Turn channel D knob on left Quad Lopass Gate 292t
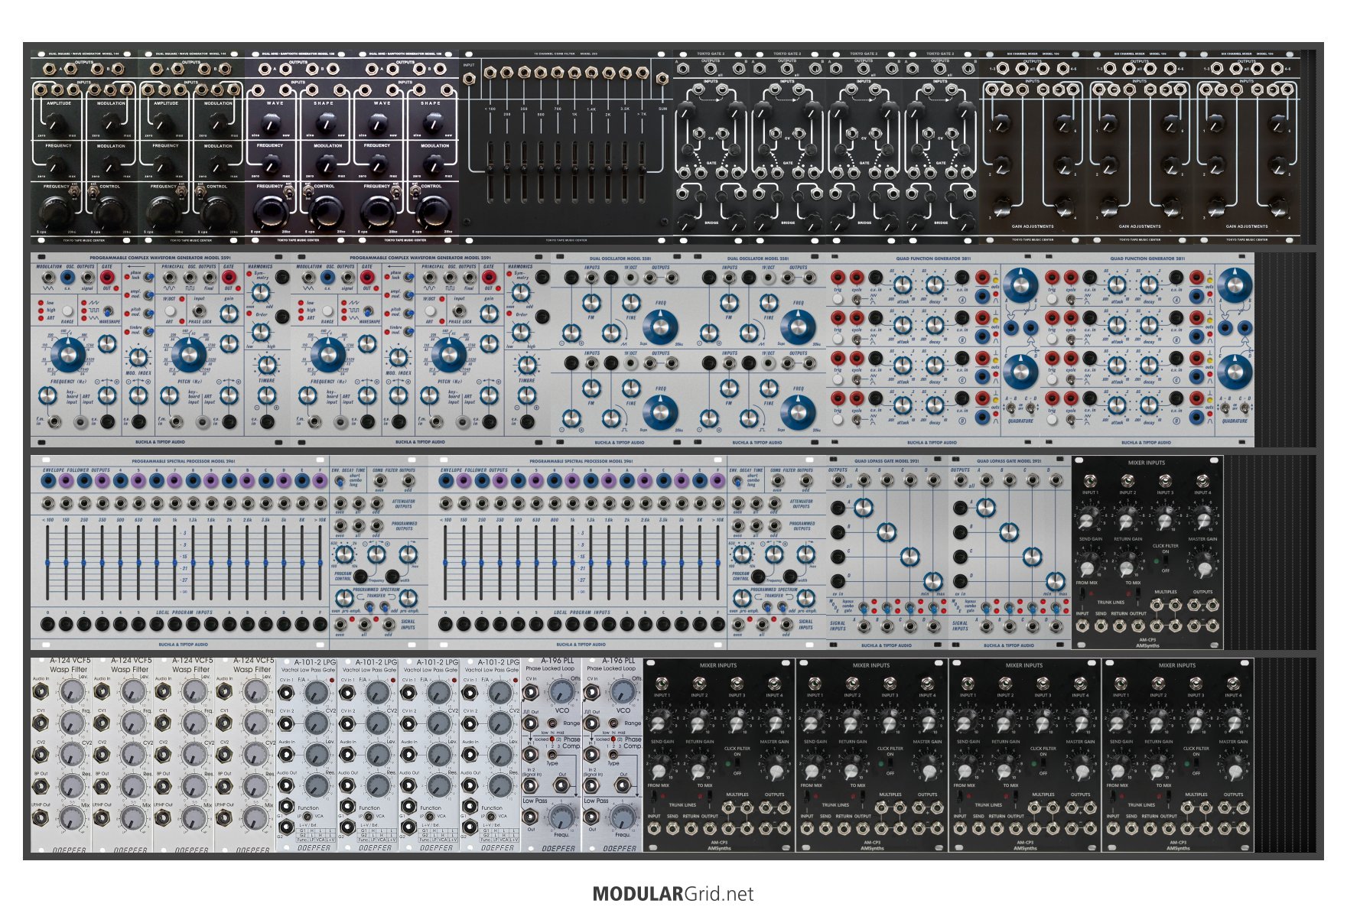1347x910 pixels. click(932, 580)
